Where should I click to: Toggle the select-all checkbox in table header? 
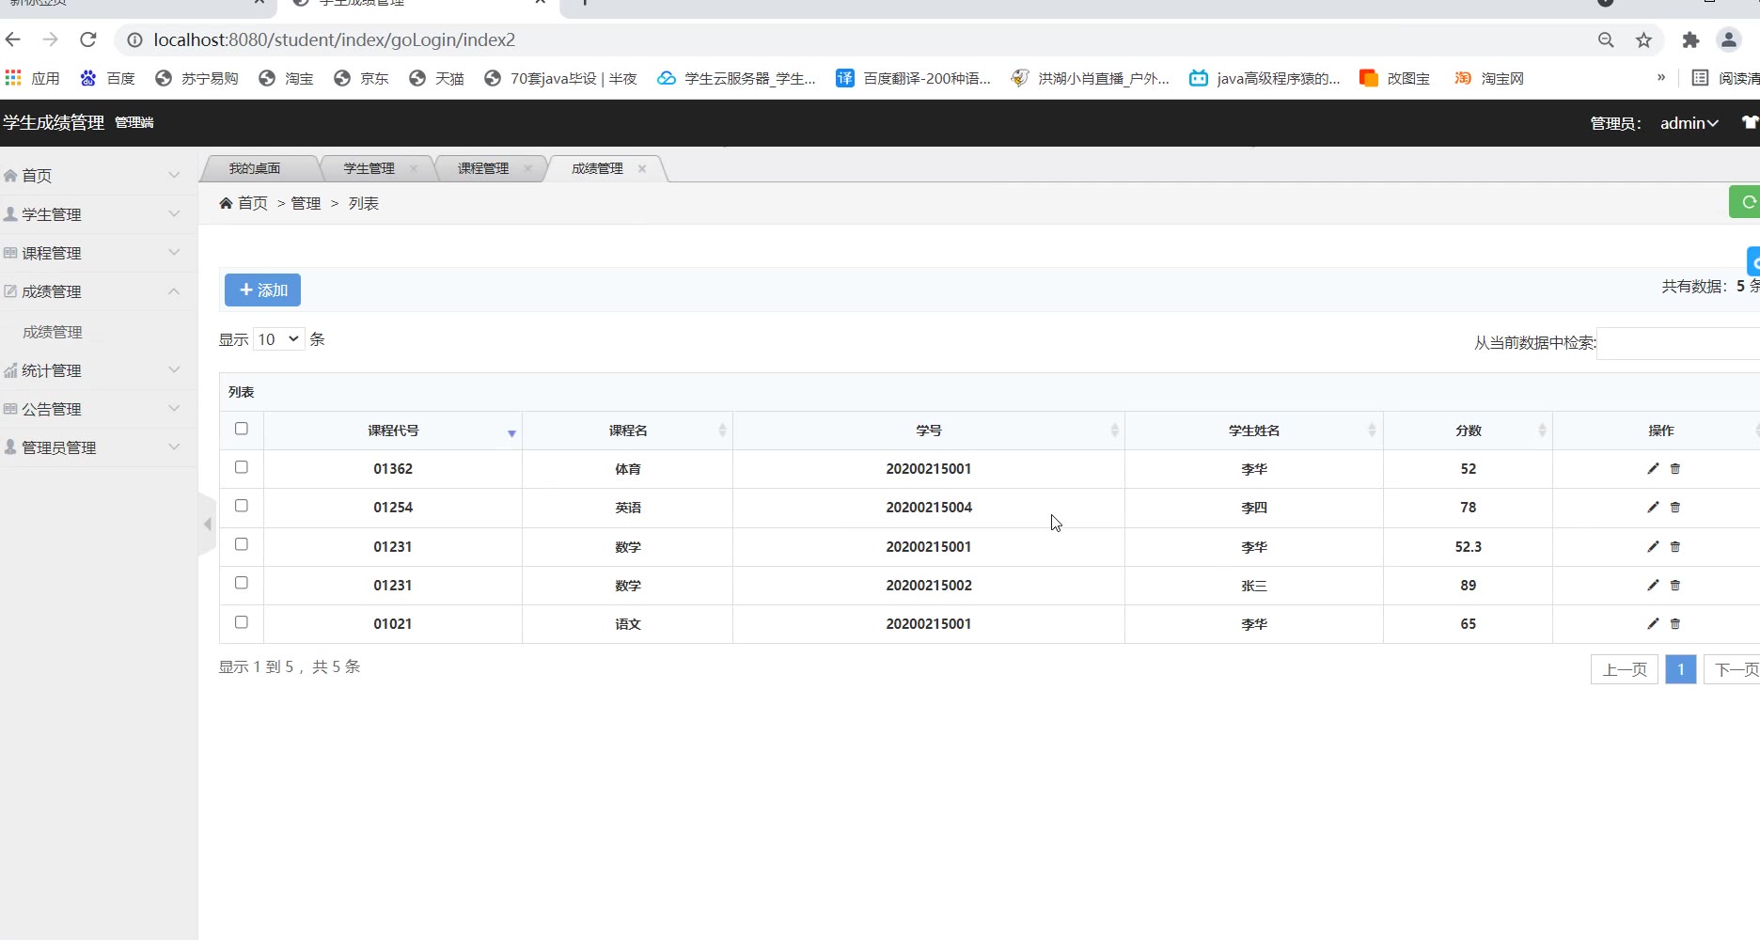242,429
